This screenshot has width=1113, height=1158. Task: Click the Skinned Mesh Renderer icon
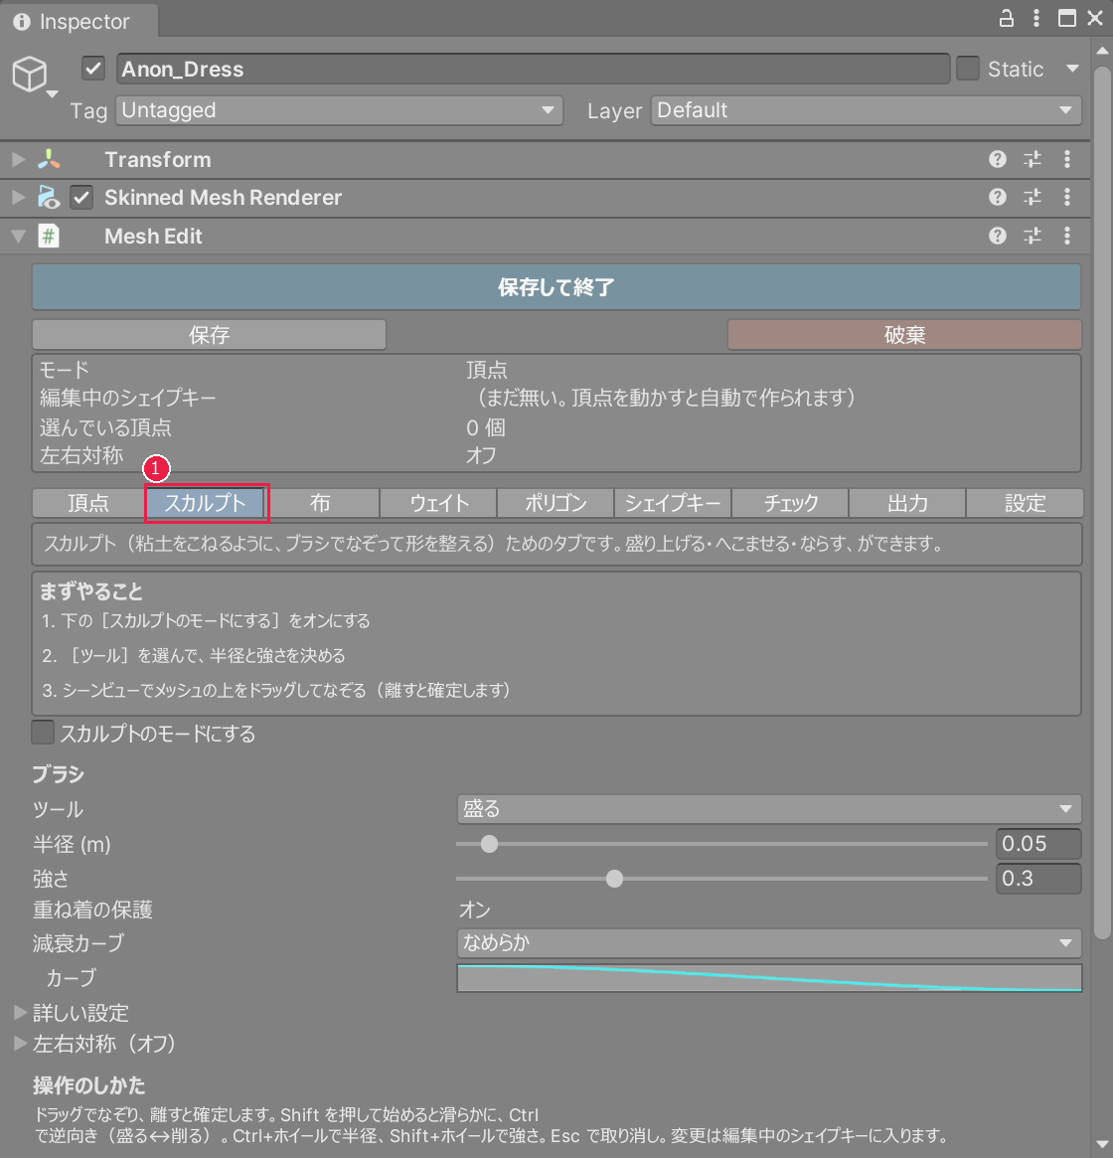49,197
